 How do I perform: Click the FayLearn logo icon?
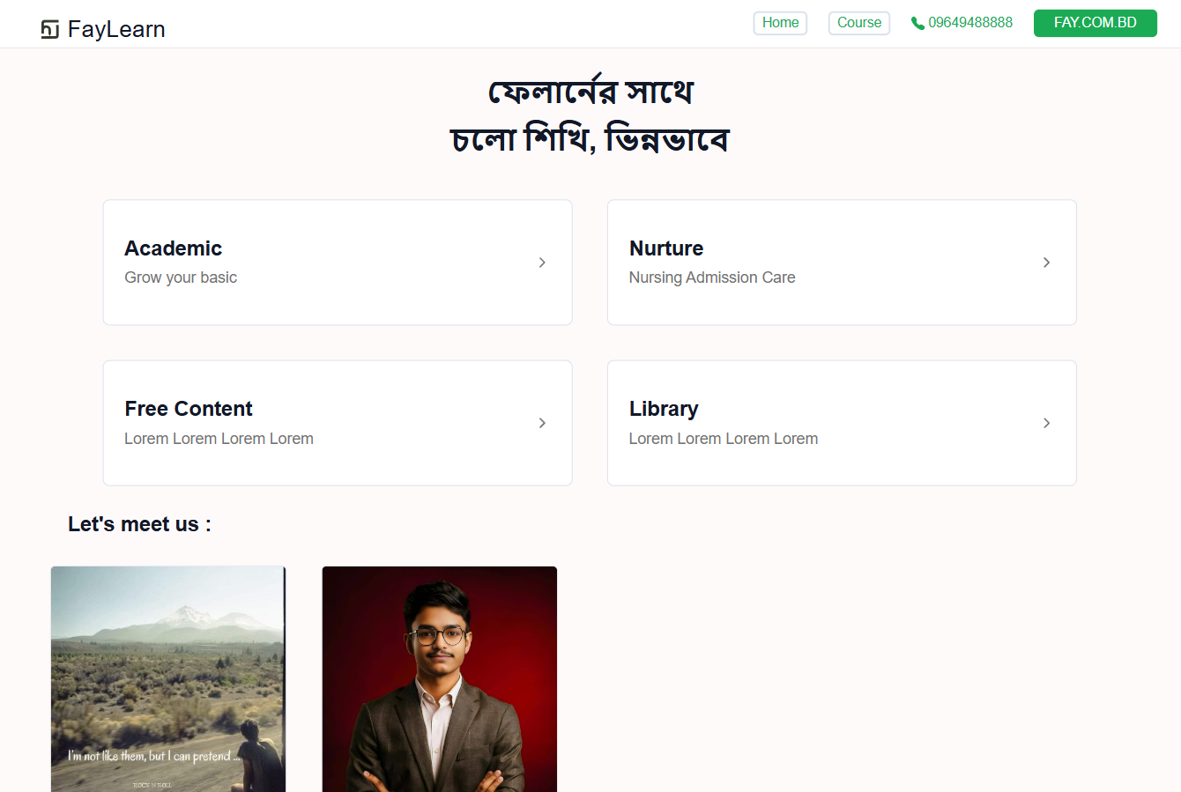point(52,27)
